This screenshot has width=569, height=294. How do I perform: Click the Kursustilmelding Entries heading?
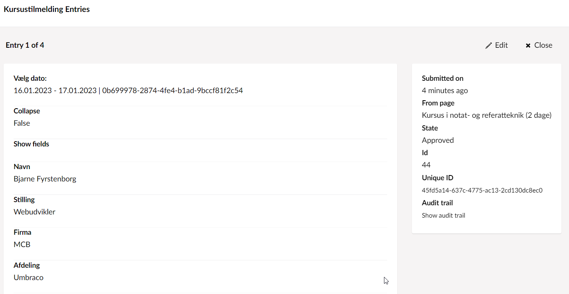tap(47, 9)
